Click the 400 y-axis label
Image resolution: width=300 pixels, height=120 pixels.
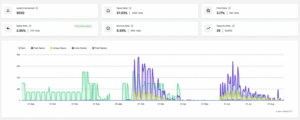(18, 78)
